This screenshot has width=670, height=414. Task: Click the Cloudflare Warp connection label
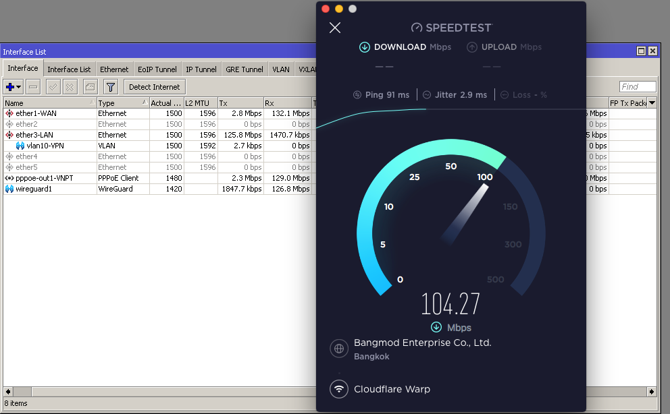tap(392, 389)
